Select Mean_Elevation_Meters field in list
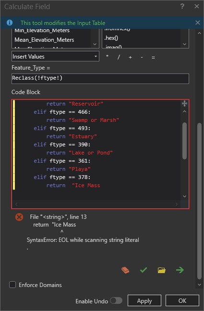Image resolution: width=204 pixels, height=311 pixels. pos(44,40)
